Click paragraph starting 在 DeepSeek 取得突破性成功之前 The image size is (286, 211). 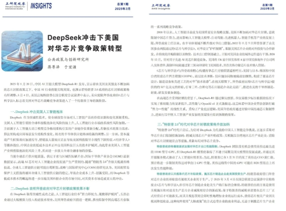[66, 197]
